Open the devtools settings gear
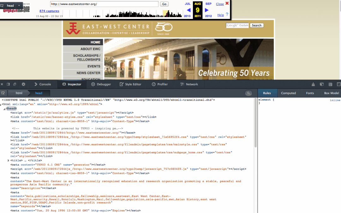This screenshot has width=341, height=213. (23, 84)
